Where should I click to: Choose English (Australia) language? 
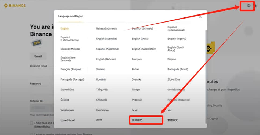pyautogui.click(x=107, y=39)
